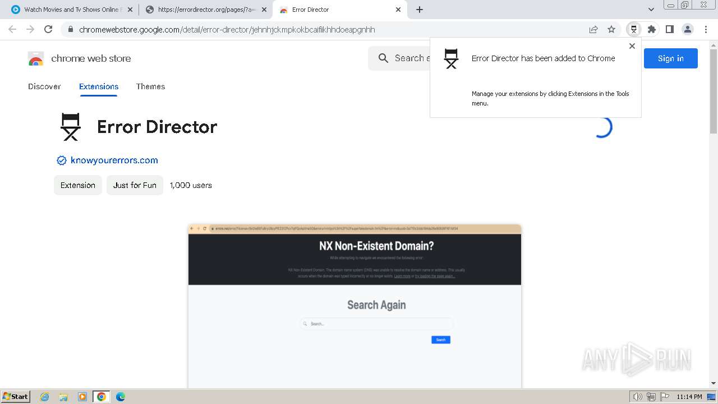This screenshot has width=718, height=404.
Task: Click the 11:14 PM clock
Action: [x=689, y=397]
